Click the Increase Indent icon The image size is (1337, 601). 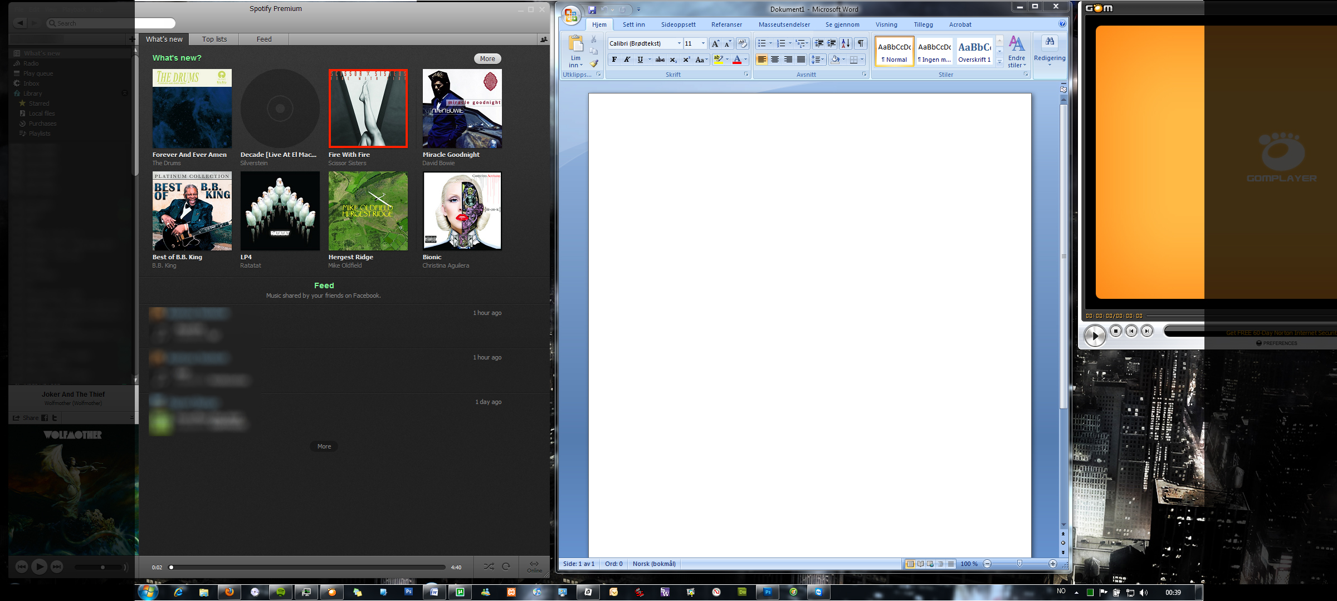coord(832,43)
